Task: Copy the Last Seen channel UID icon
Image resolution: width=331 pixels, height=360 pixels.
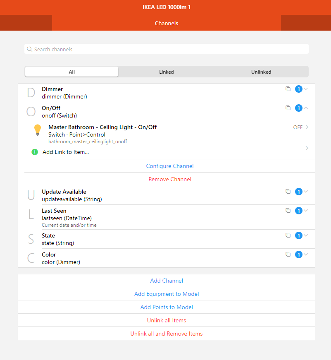Action: pos(288,211)
